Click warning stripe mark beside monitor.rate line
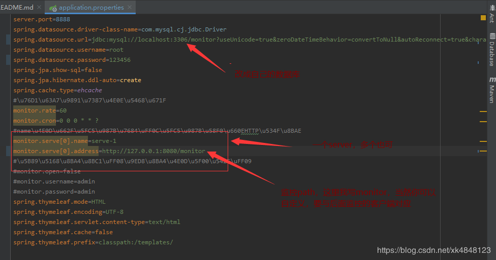Viewport: 496px width, 260px height. (483, 112)
